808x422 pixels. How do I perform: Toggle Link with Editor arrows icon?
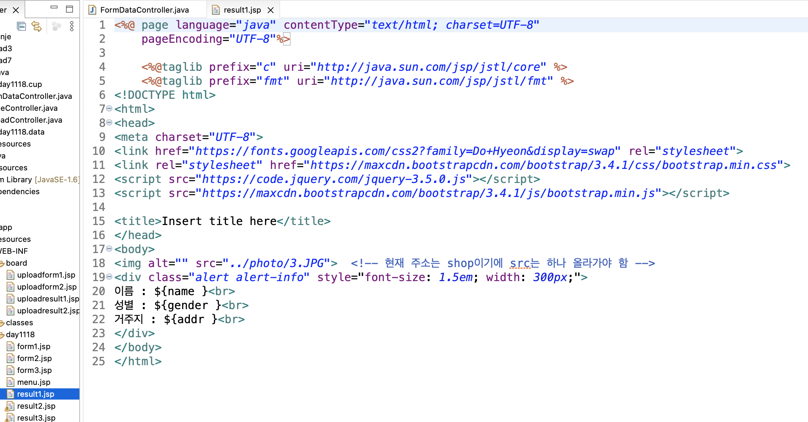pos(37,26)
